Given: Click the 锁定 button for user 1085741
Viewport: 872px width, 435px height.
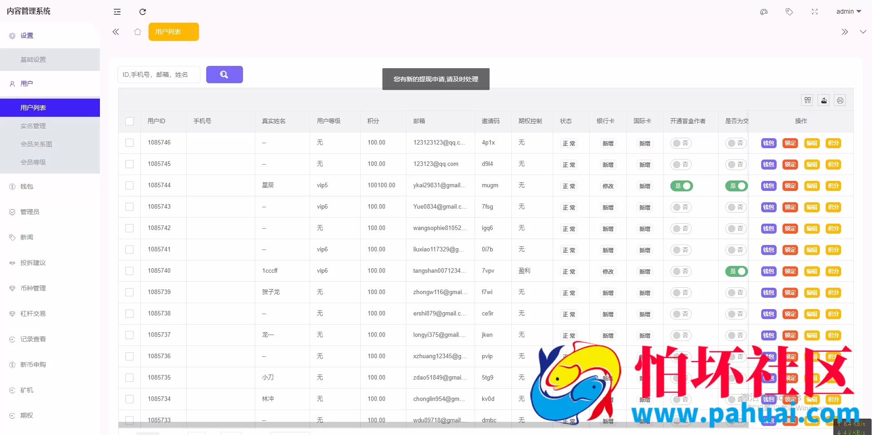Looking at the screenshot, I should 790,250.
